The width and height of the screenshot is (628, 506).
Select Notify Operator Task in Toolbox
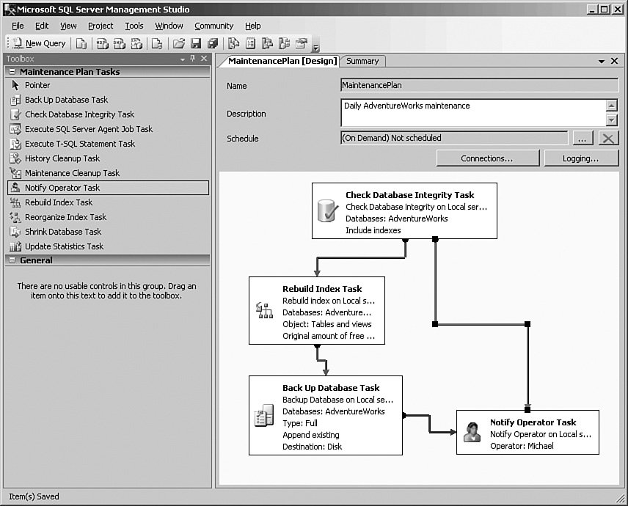(x=108, y=188)
